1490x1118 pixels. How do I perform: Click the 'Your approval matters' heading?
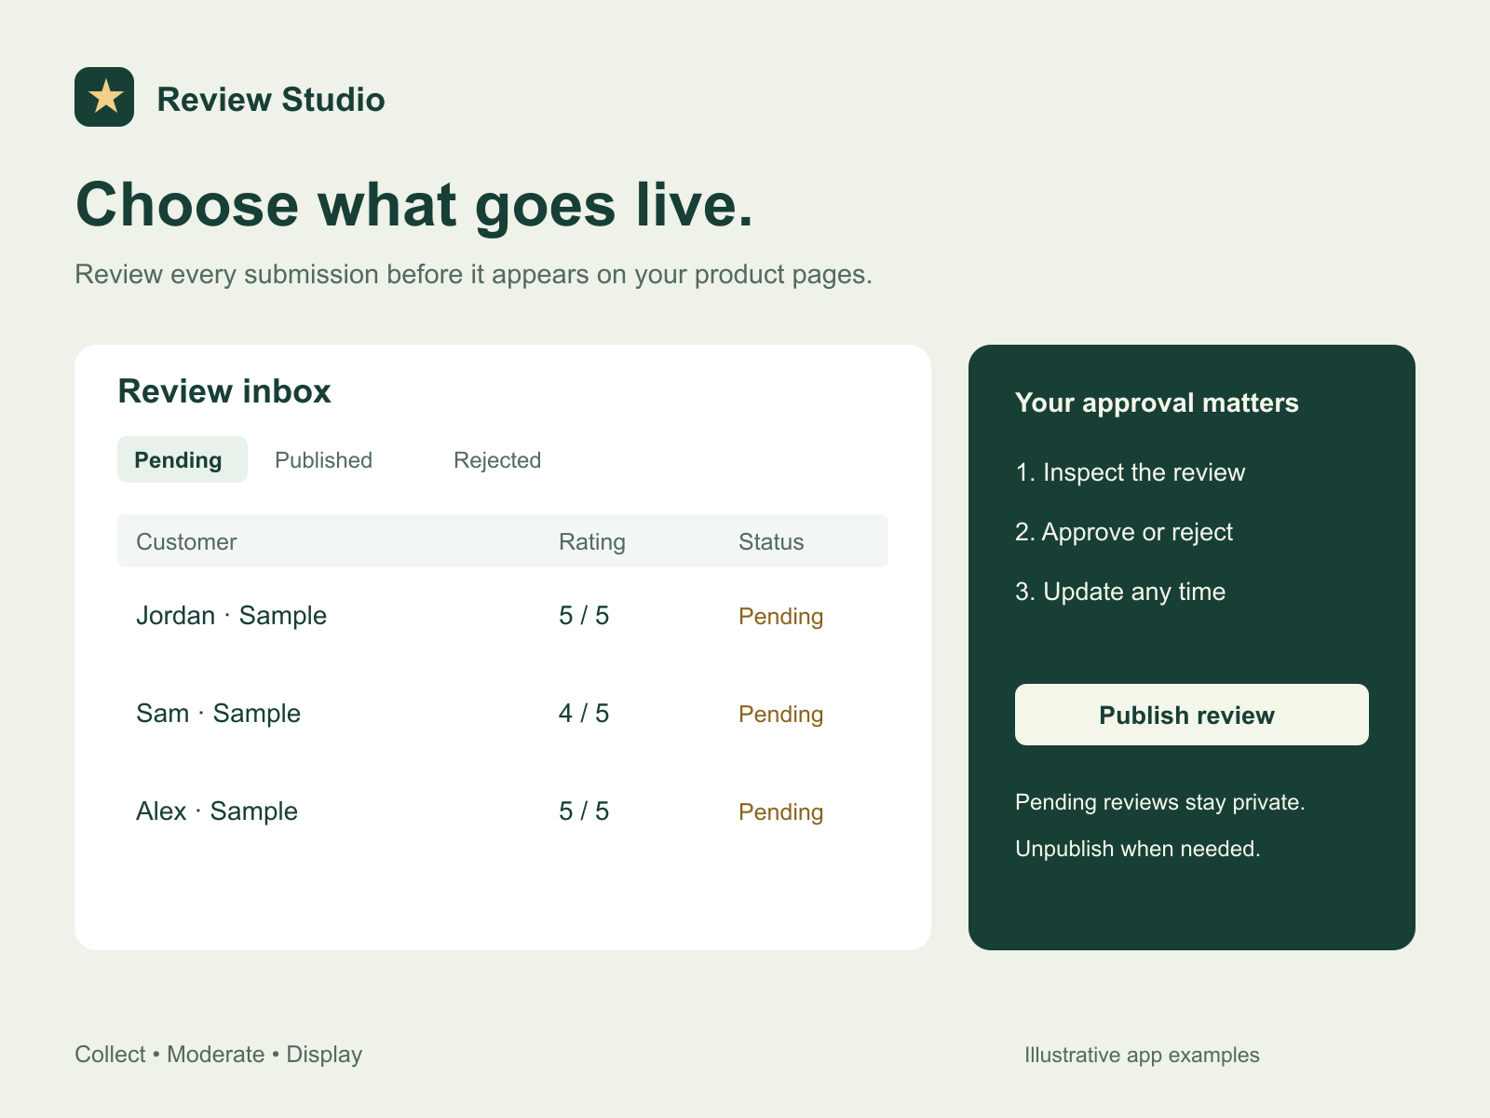(x=1157, y=402)
